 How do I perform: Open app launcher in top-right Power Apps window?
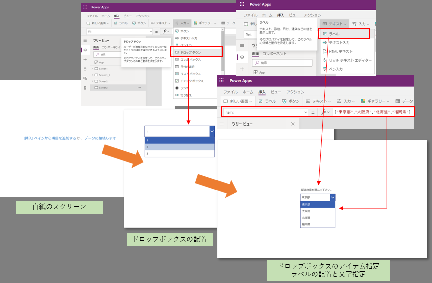(242, 4)
